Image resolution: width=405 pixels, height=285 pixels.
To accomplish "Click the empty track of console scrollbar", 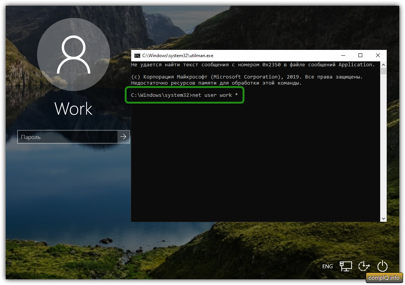I will [383, 145].
